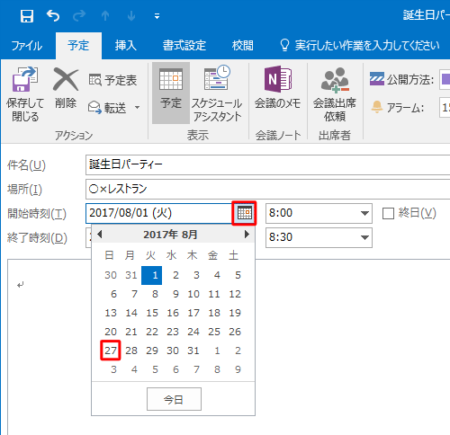The height and width of the screenshot is (435, 450).
Task: Select August 27 in the calendar
Action: click(111, 351)
